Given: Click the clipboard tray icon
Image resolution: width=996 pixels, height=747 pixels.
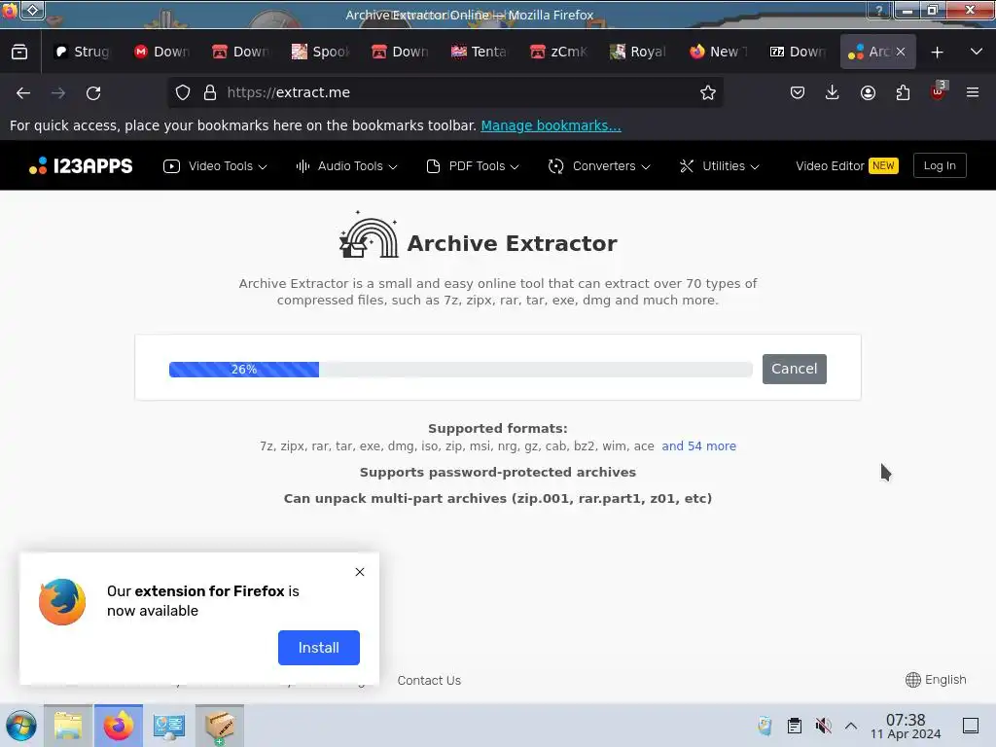Looking at the screenshot, I should click(x=794, y=726).
